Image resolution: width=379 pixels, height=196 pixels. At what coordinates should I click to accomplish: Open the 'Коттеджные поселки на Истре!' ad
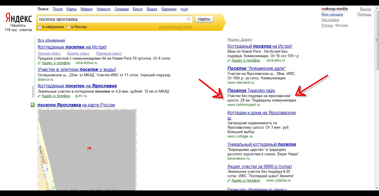click(x=72, y=47)
